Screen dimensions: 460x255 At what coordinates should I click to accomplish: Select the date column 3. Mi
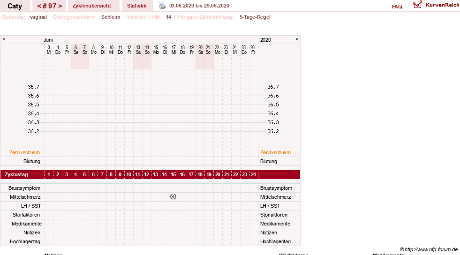coord(49,50)
